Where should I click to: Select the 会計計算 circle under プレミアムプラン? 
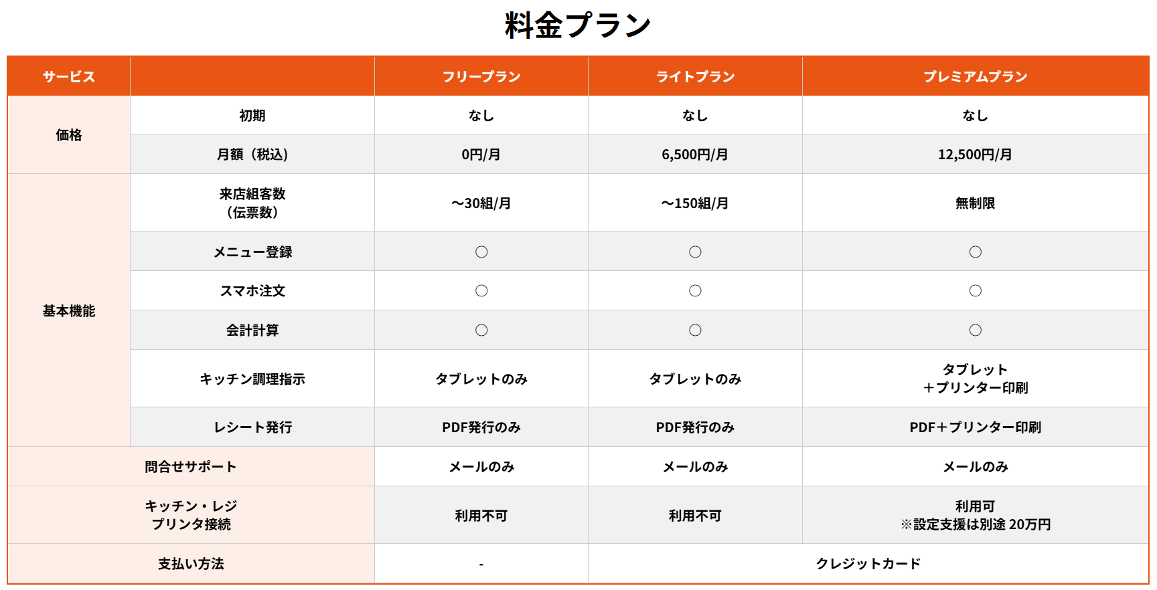point(975,330)
